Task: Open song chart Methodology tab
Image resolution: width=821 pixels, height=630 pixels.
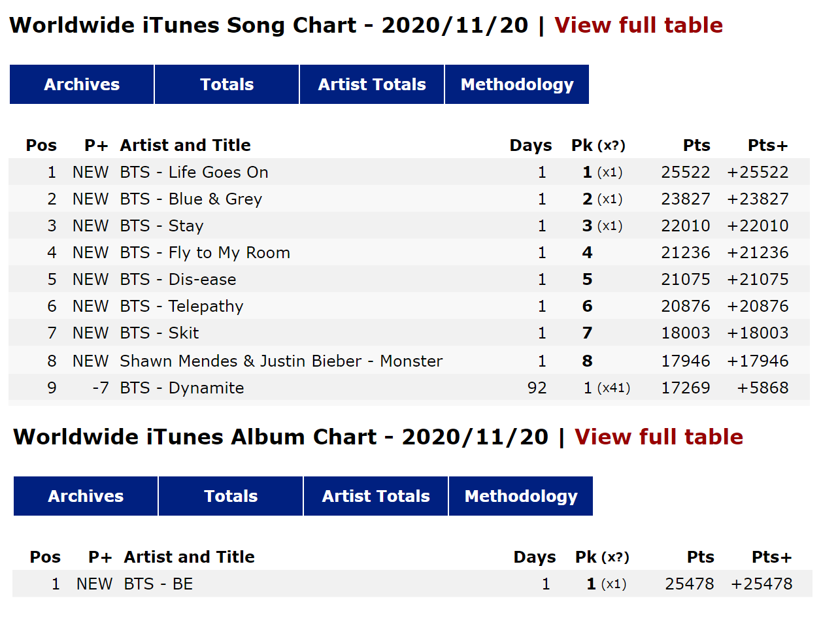Action: point(517,84)
